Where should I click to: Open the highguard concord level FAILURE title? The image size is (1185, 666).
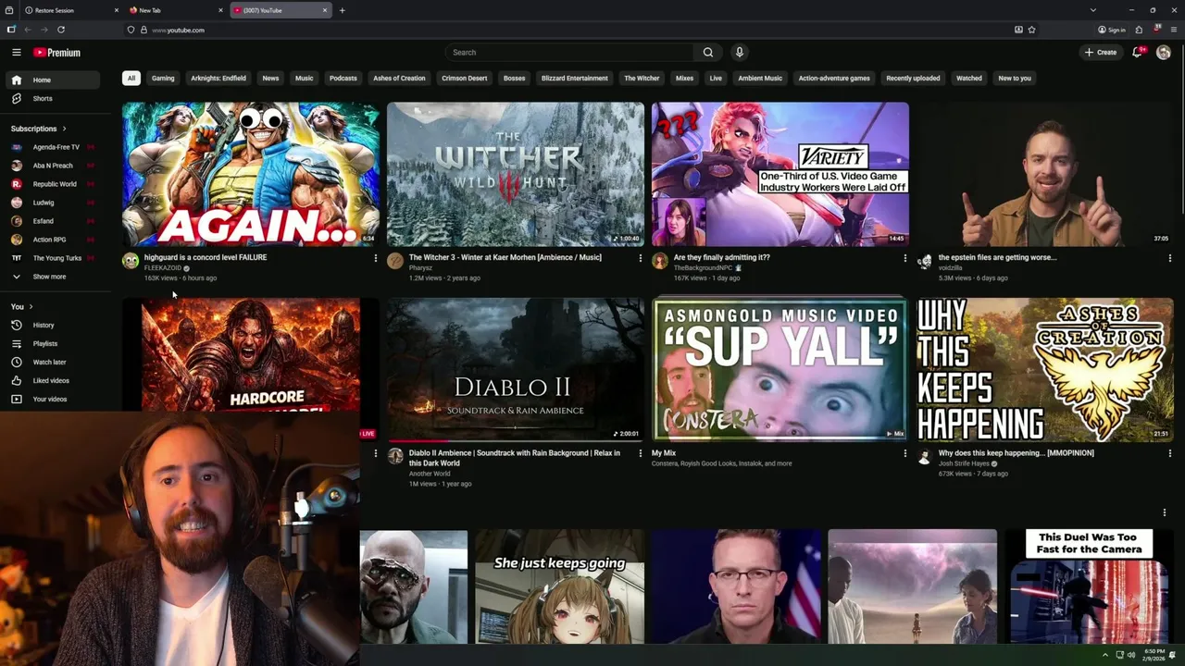206,257
